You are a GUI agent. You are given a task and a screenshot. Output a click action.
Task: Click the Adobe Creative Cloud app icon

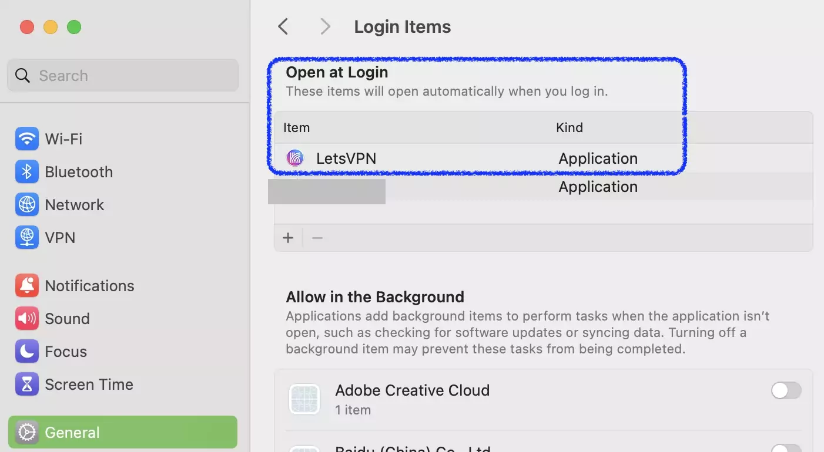[x=304, y=399]
